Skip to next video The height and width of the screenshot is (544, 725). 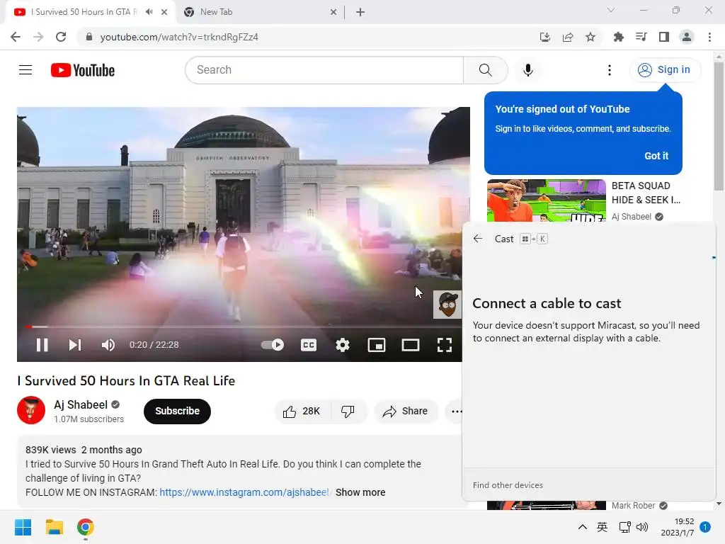(75, 345)
